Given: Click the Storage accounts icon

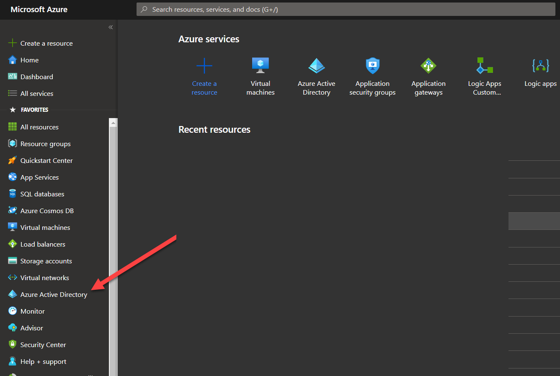Looking at the screenshot, I should (13, 261).
